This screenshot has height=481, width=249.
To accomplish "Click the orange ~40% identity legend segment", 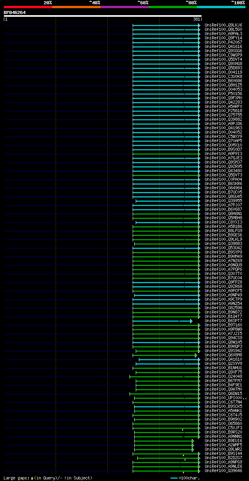I will point(76,7).
